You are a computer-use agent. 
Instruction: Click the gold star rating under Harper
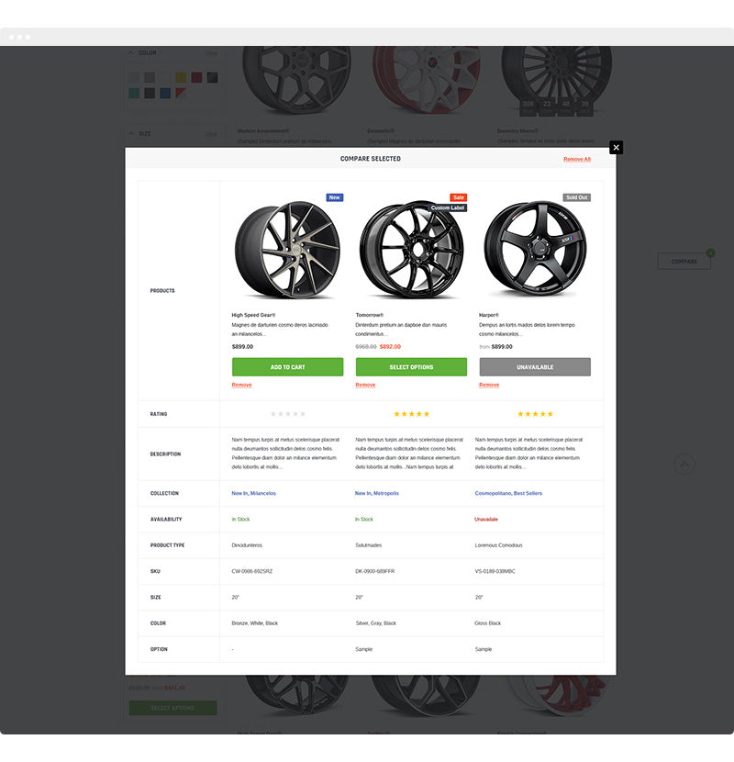pos(535,414)
